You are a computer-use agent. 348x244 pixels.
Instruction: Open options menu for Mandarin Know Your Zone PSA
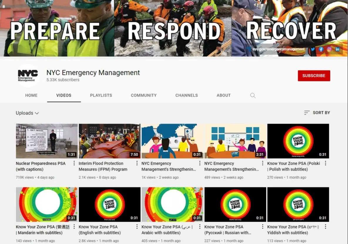74,226
